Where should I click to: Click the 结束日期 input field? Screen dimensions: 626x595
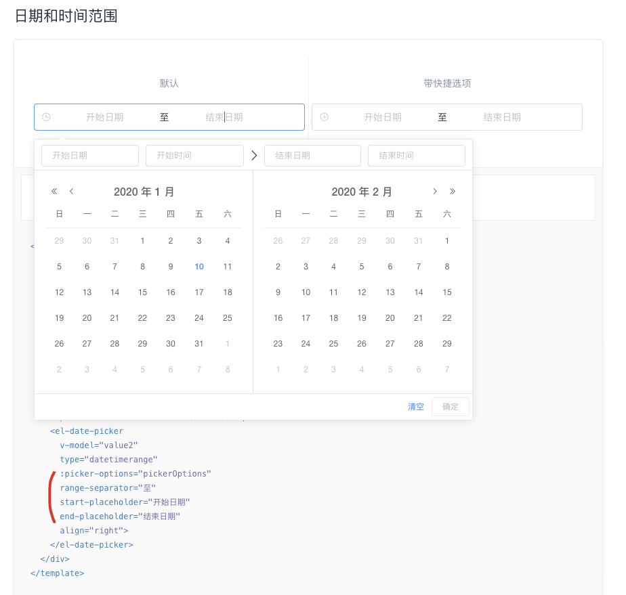pyautogui.click(x=312, y=155)
